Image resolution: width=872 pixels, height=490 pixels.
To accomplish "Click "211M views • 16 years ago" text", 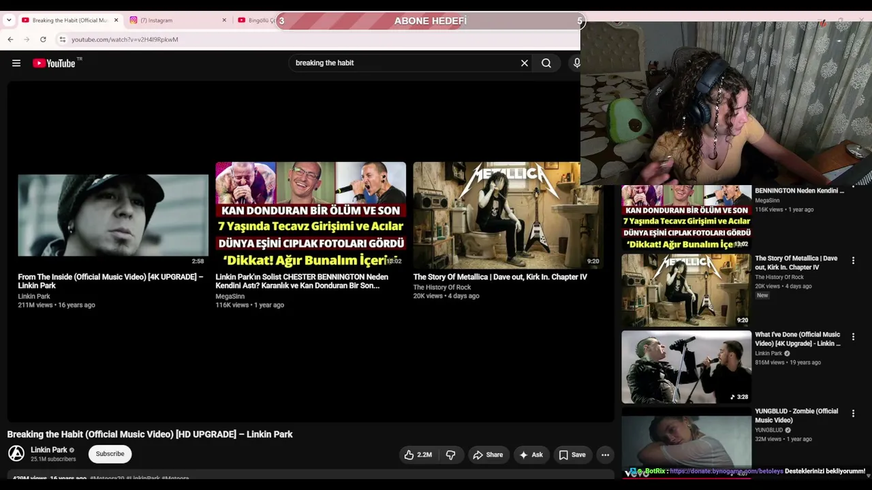I will coord(57,306).
